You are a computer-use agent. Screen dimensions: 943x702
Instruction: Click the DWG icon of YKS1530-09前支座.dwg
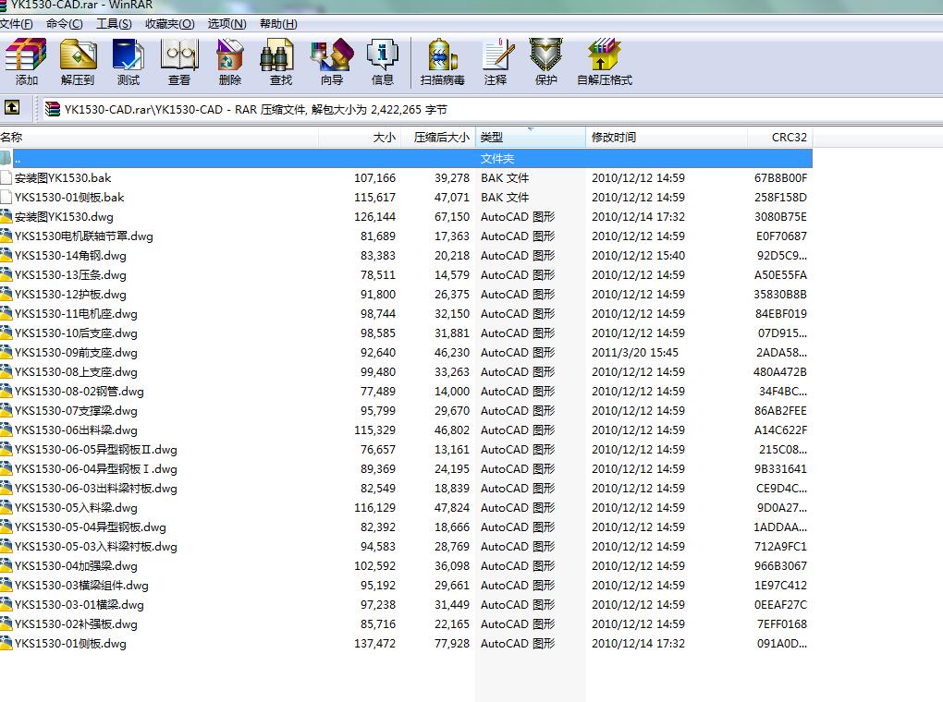click(x=6, y=352)
